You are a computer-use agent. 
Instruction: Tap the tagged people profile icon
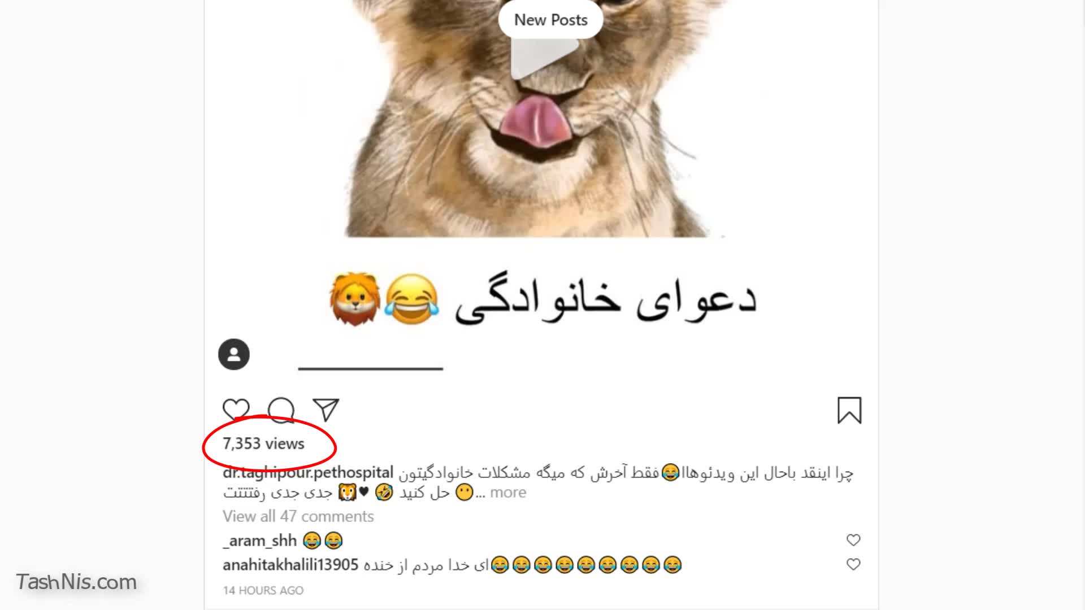pyautogui.click(x=234, y=355)
